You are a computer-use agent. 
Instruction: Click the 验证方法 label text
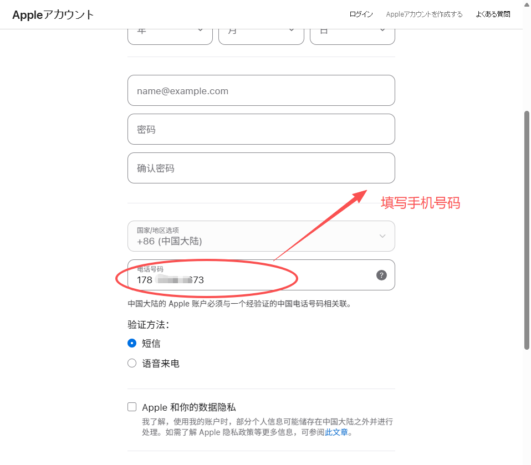coord(149,324)
